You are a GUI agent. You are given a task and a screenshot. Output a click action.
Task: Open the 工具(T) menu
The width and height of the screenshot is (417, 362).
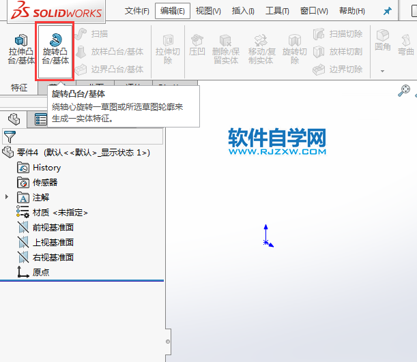click(x=277, y=11)
